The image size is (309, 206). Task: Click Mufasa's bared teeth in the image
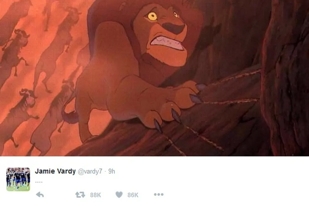167,42
